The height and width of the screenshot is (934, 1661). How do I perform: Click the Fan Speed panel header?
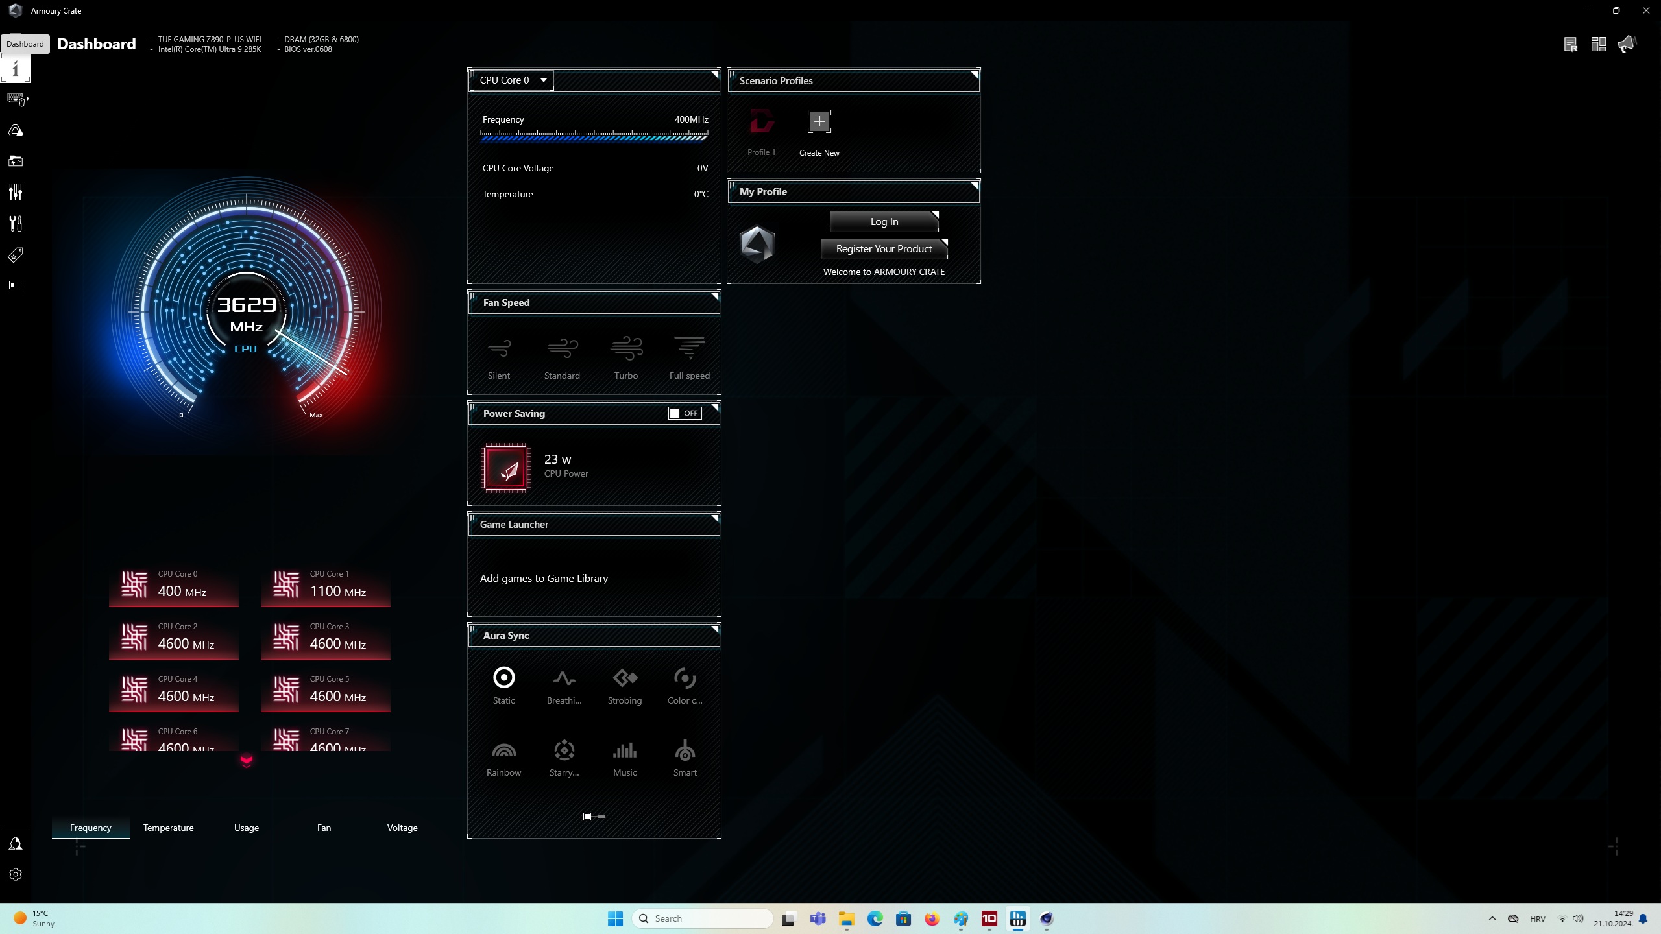(x=594, y=303)
